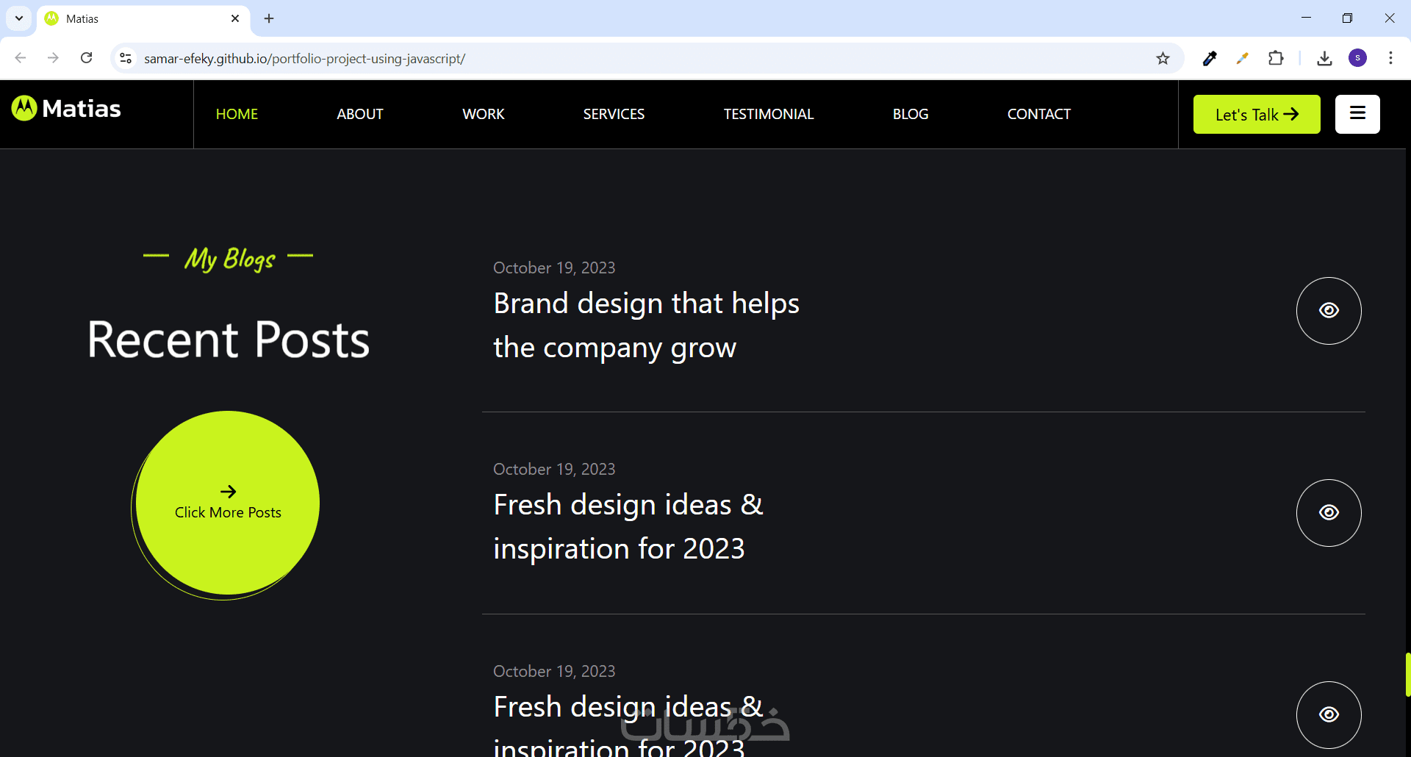Expand the tab search dropdown arrow
This screenshot has height=757, width=1411.
19,18
